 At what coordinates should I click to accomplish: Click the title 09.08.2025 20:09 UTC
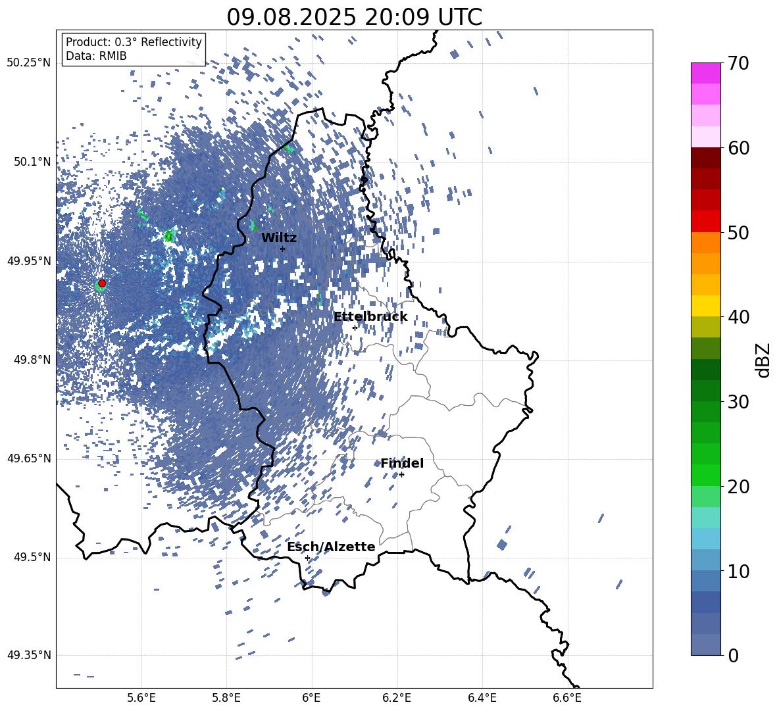point(354,17)
